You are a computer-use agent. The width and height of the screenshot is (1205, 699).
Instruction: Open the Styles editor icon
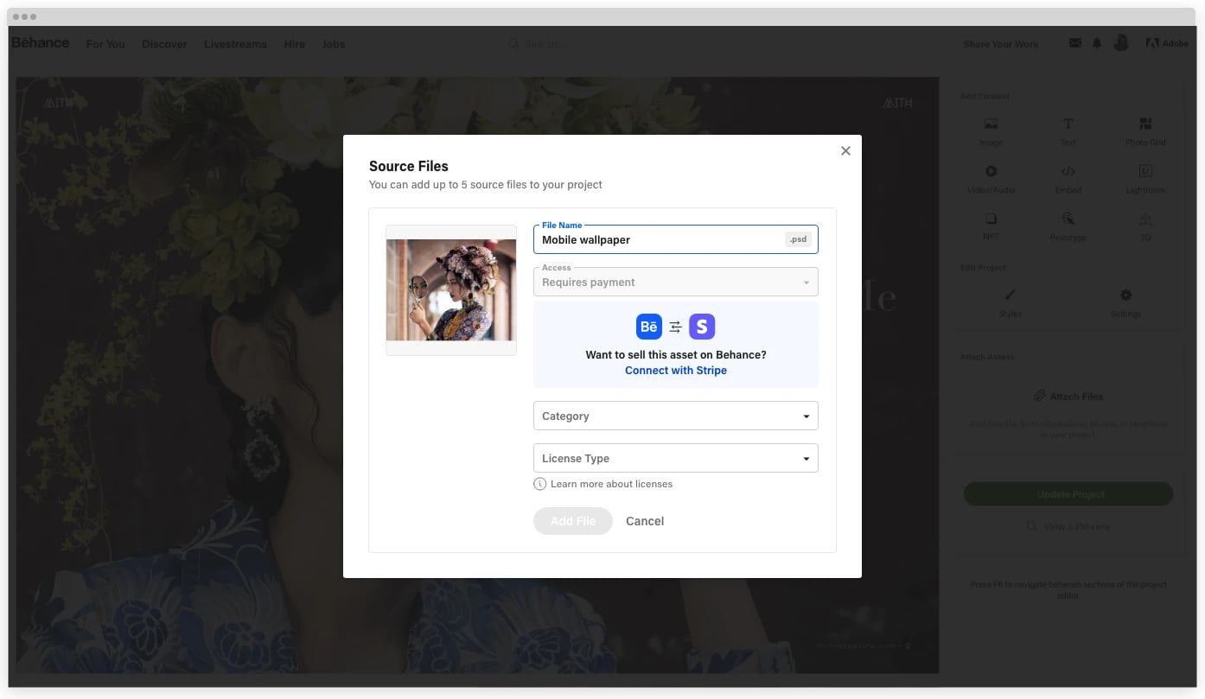pyautogui.click(x=1010, y=295)
